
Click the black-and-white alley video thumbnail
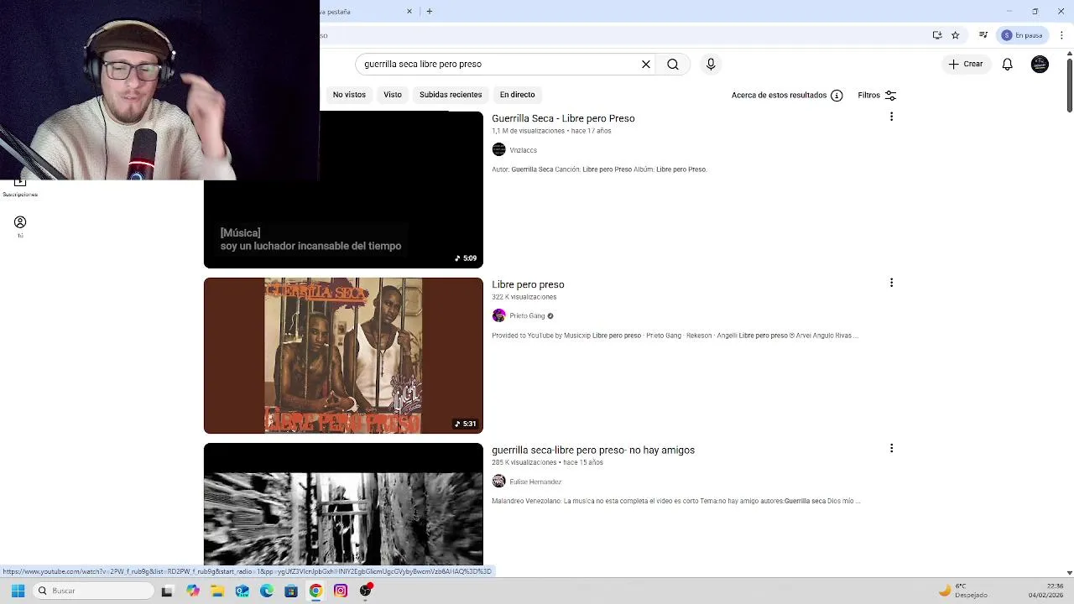pos(343,505)
